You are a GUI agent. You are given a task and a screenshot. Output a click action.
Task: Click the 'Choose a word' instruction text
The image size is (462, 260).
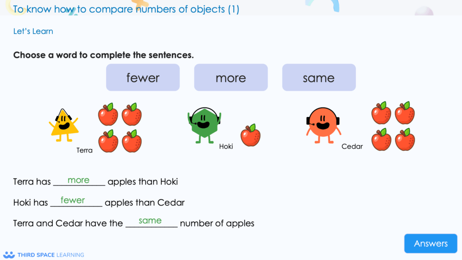click(103, 55)
